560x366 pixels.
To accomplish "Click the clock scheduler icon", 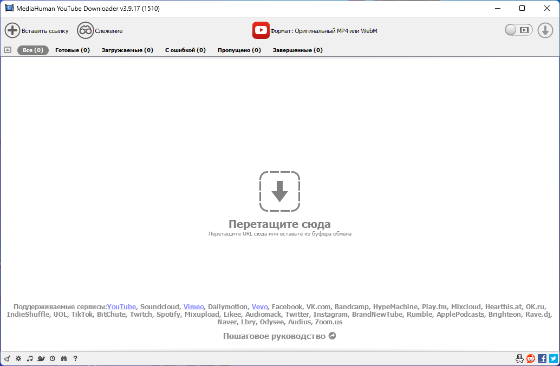I will [53, 358].
